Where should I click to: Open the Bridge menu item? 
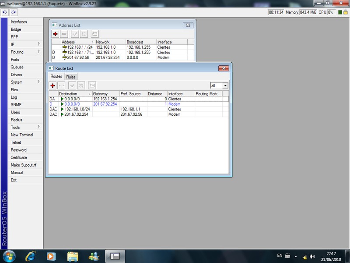[x=25, y=29]
